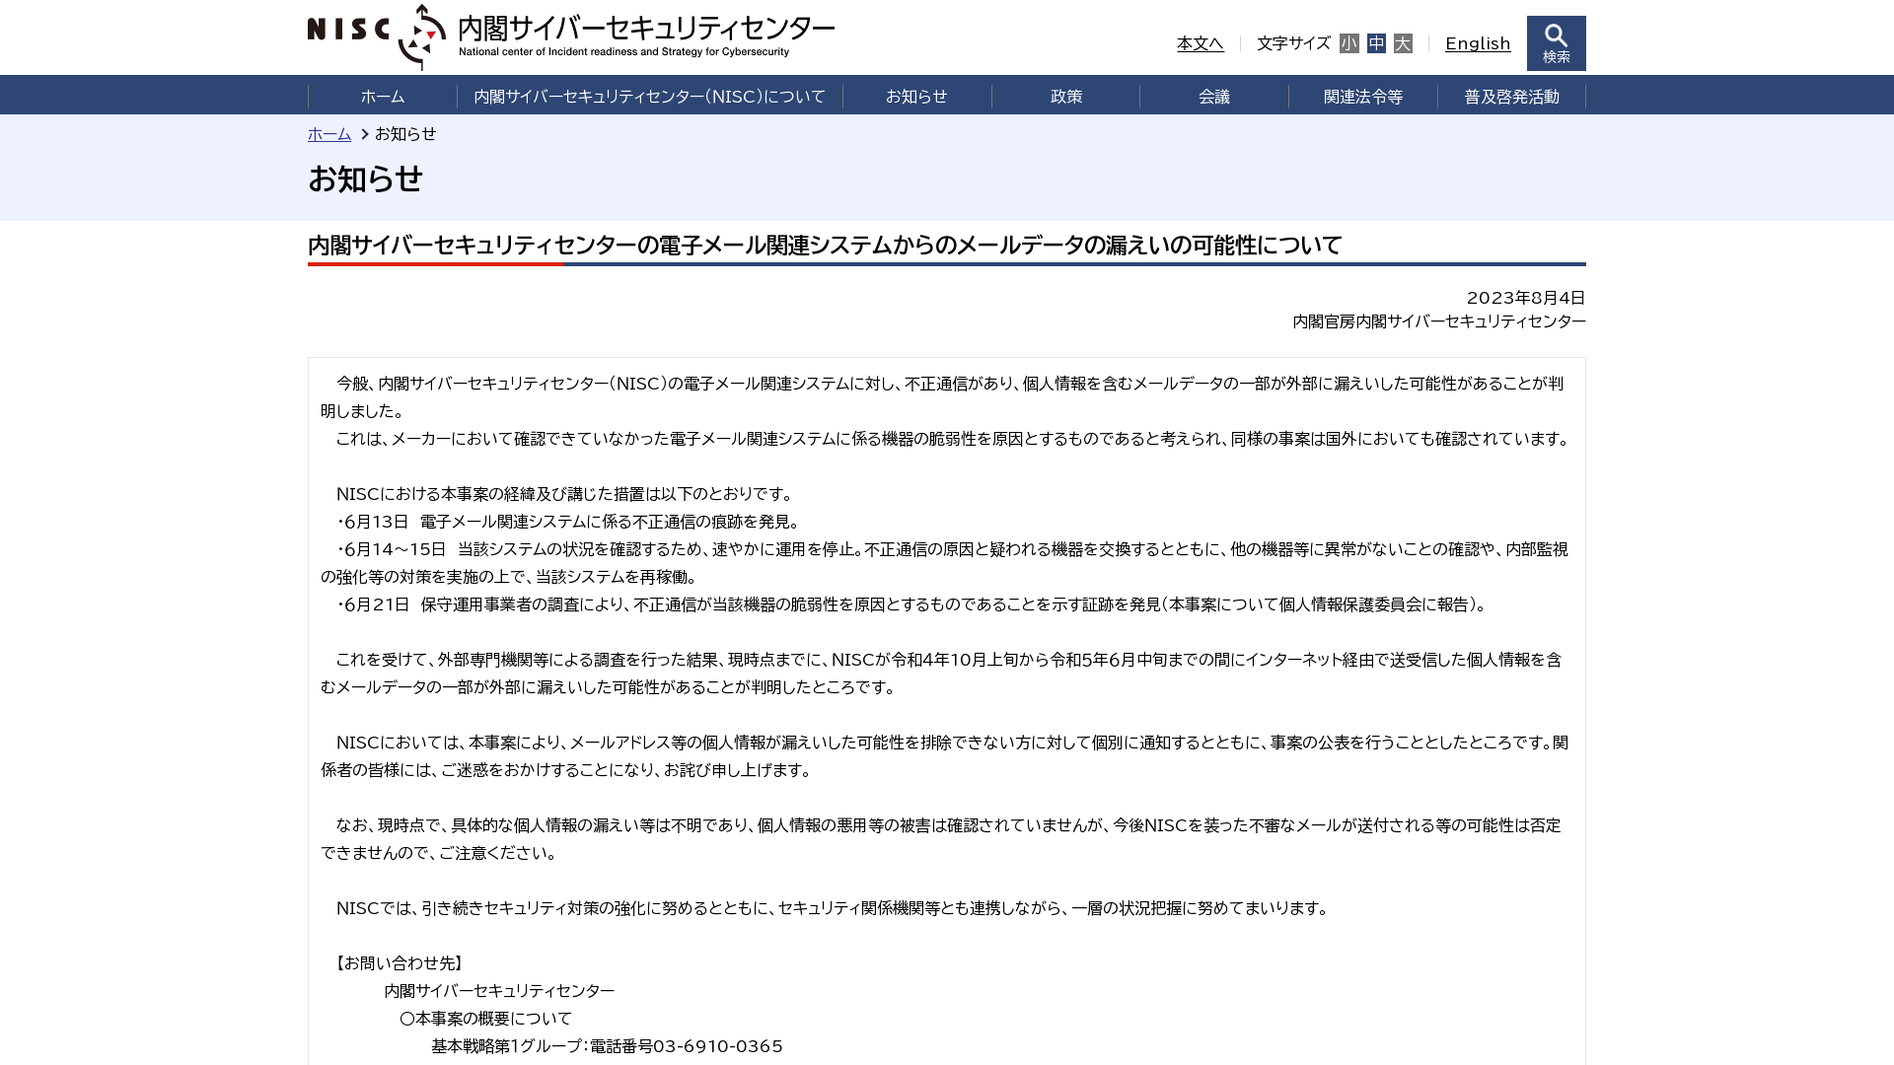
Task: Click ホーム breadcrumb link
Action: pos(329,134)
